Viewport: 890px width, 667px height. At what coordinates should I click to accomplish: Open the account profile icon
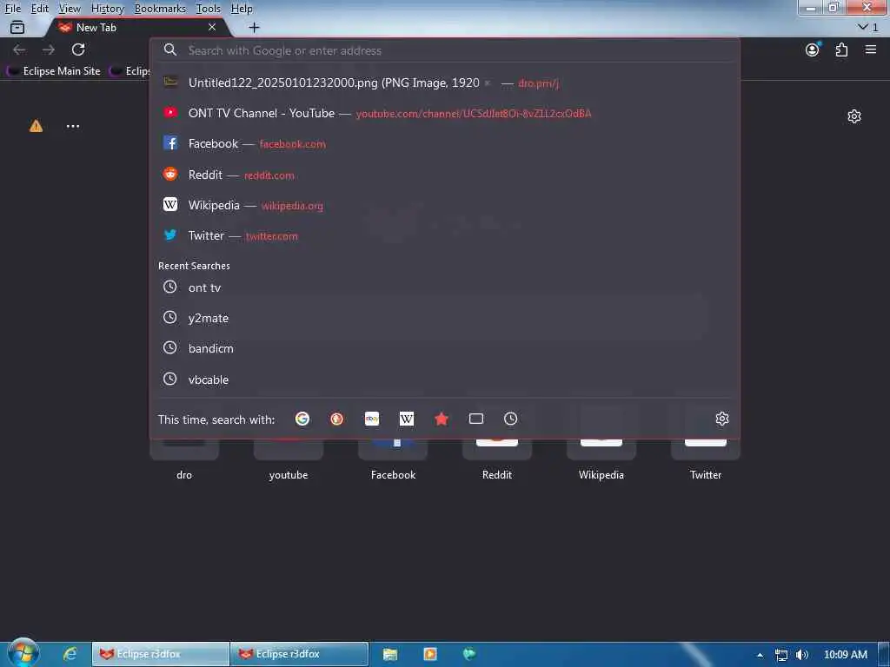coord(813,50)
